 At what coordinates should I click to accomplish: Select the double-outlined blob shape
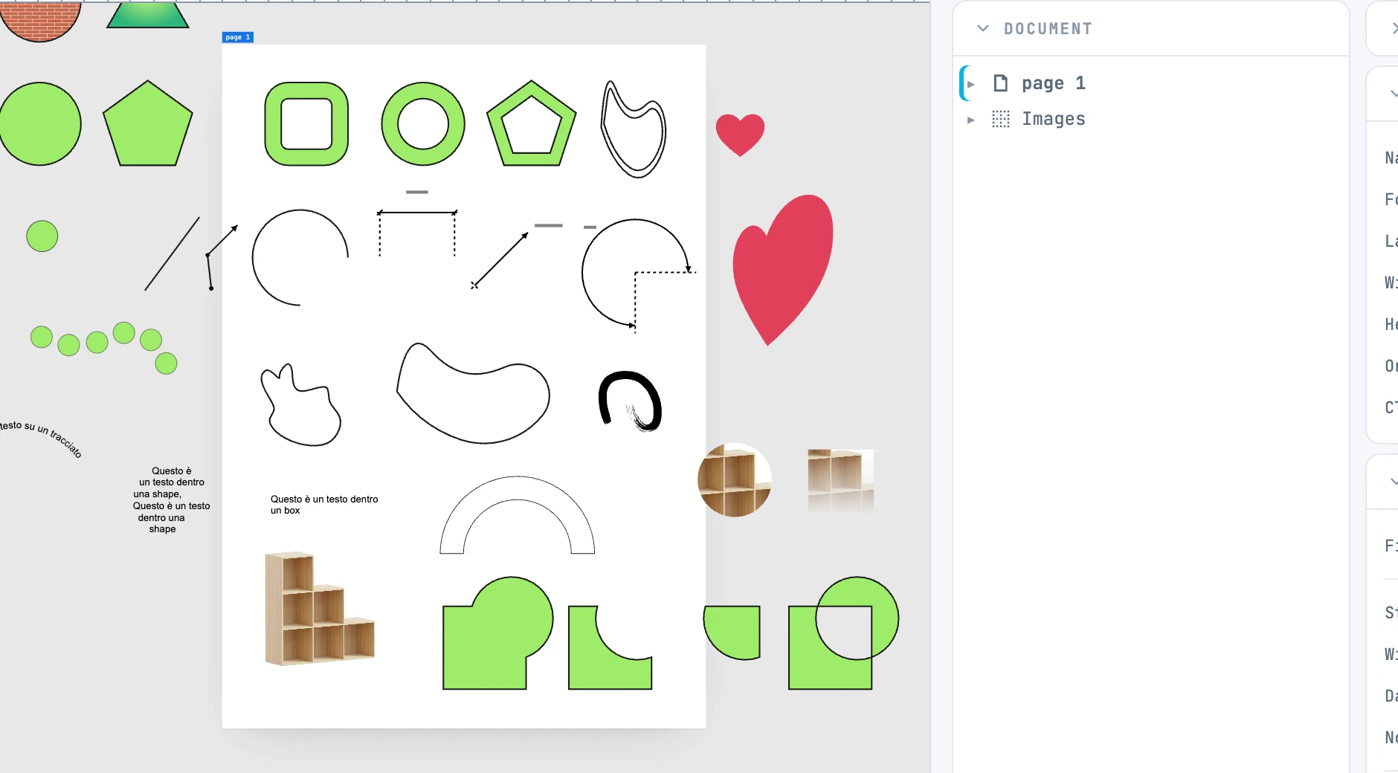pos(633,129)
